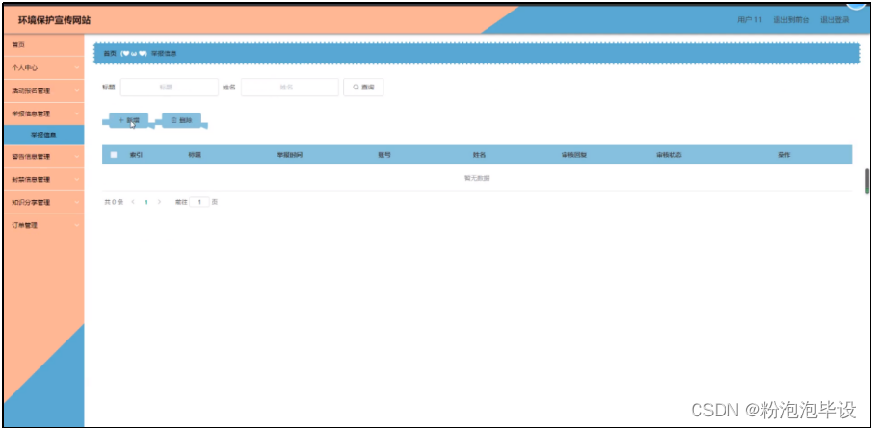Image resolution: width=871 pixels, height=428 pixels.
Task: Select page number 1 in pagination
Action: 146,202
